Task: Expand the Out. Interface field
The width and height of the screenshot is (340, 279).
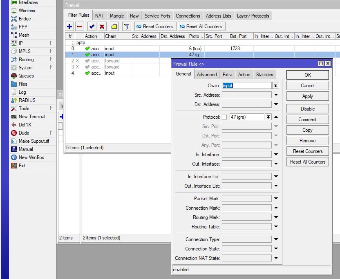Action: pyautogui.click(x=276, y=164)
